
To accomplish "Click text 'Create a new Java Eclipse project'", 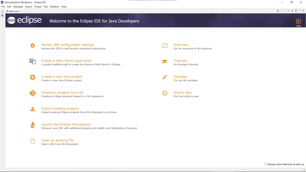I will point(62,80).
